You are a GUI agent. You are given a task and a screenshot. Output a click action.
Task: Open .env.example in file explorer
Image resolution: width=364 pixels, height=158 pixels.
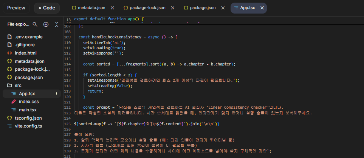(32, 37)
